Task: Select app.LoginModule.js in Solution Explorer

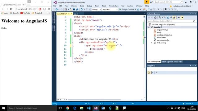Action: click(x=164, y=35)
